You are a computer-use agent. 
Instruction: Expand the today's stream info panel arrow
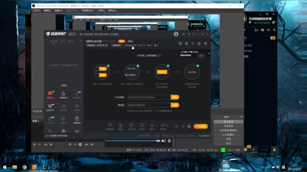[209, 53]
